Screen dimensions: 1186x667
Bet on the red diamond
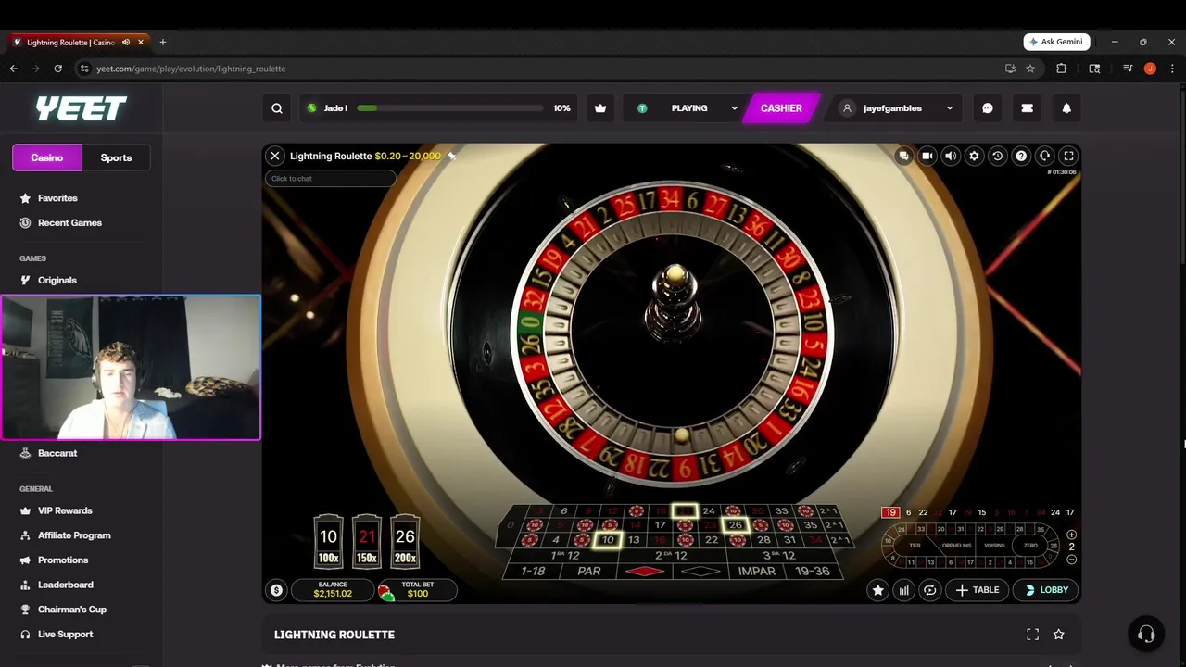coord(645,572)
